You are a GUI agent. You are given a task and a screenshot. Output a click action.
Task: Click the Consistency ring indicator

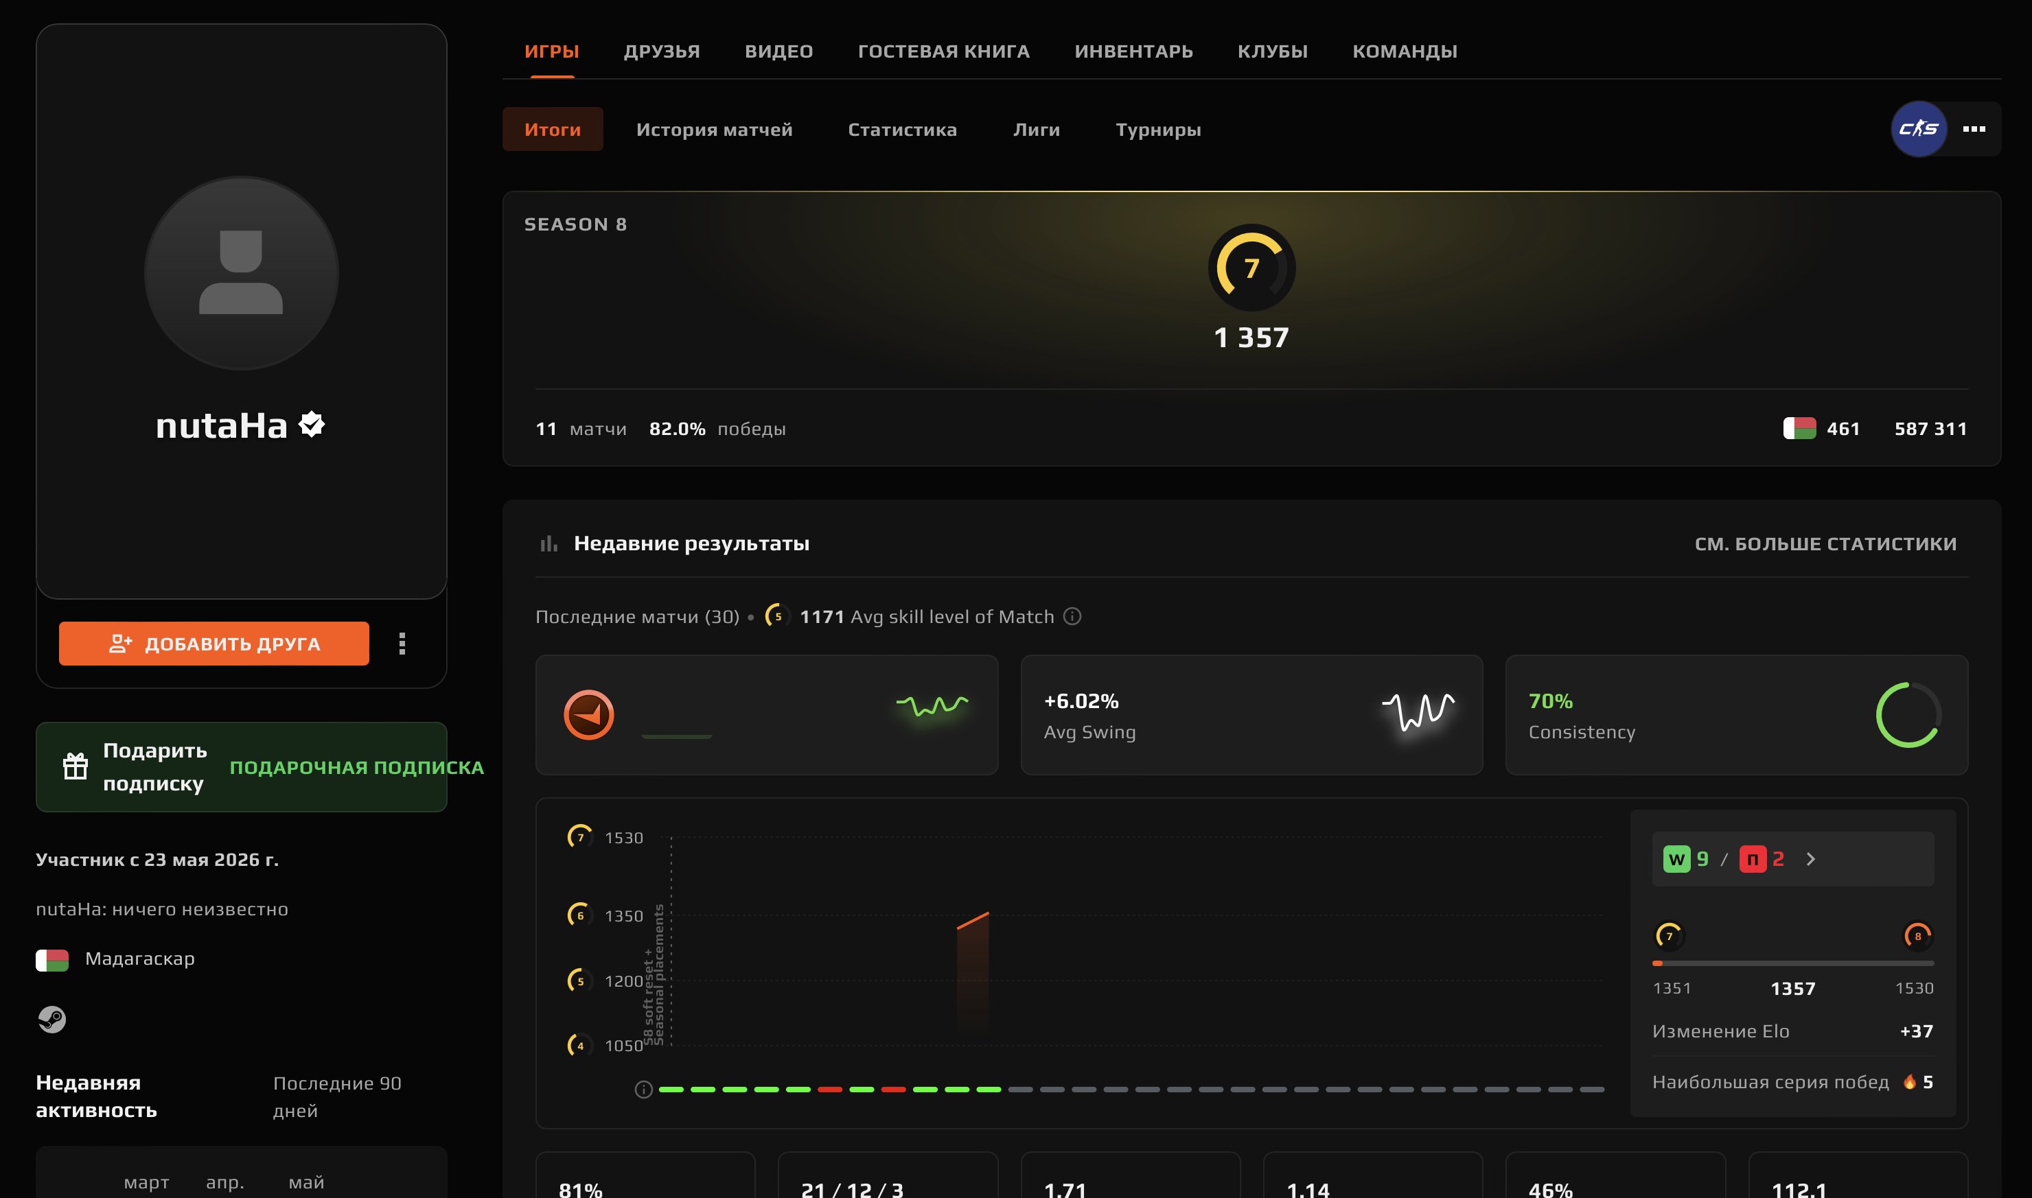click(1908, 714)
